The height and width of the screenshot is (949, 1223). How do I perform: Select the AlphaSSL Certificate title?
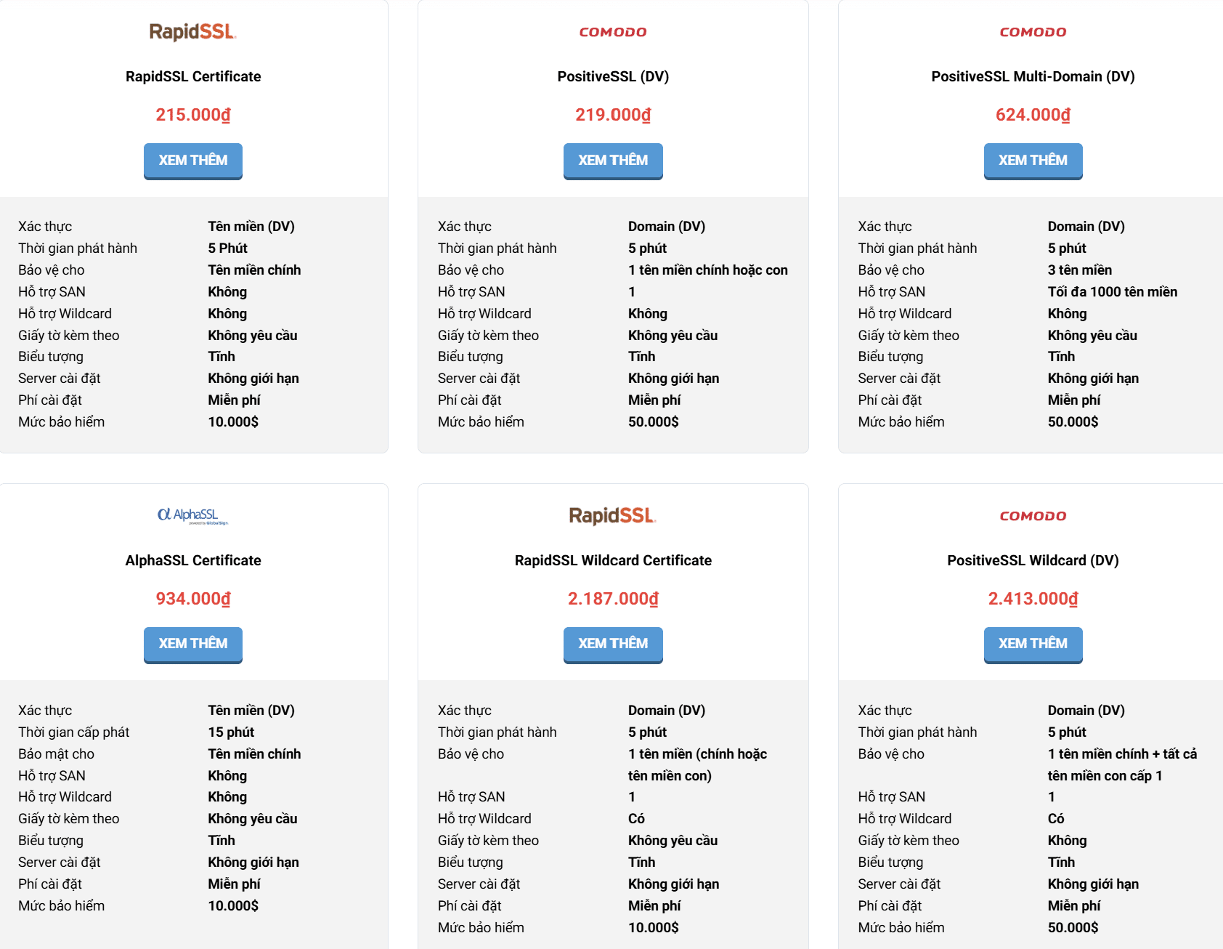click(x=193, y=560)
